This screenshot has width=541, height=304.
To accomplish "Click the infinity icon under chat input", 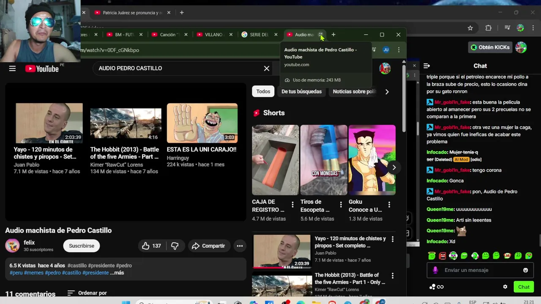I will 440,287.
